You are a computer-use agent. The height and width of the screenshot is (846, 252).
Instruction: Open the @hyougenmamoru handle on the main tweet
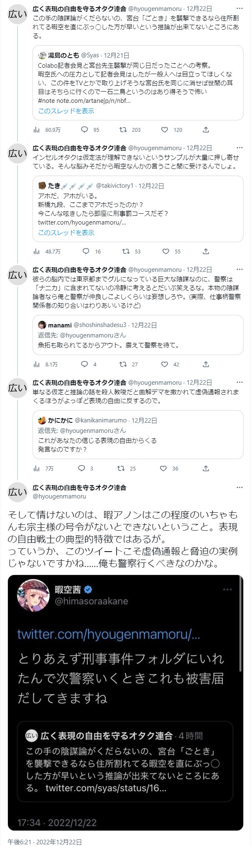59,496
